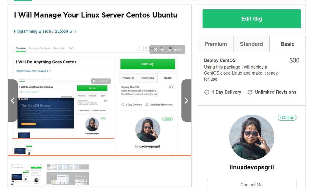Click the green Edit Gig button
Screen dimensions: 320x189
point(251,19)
